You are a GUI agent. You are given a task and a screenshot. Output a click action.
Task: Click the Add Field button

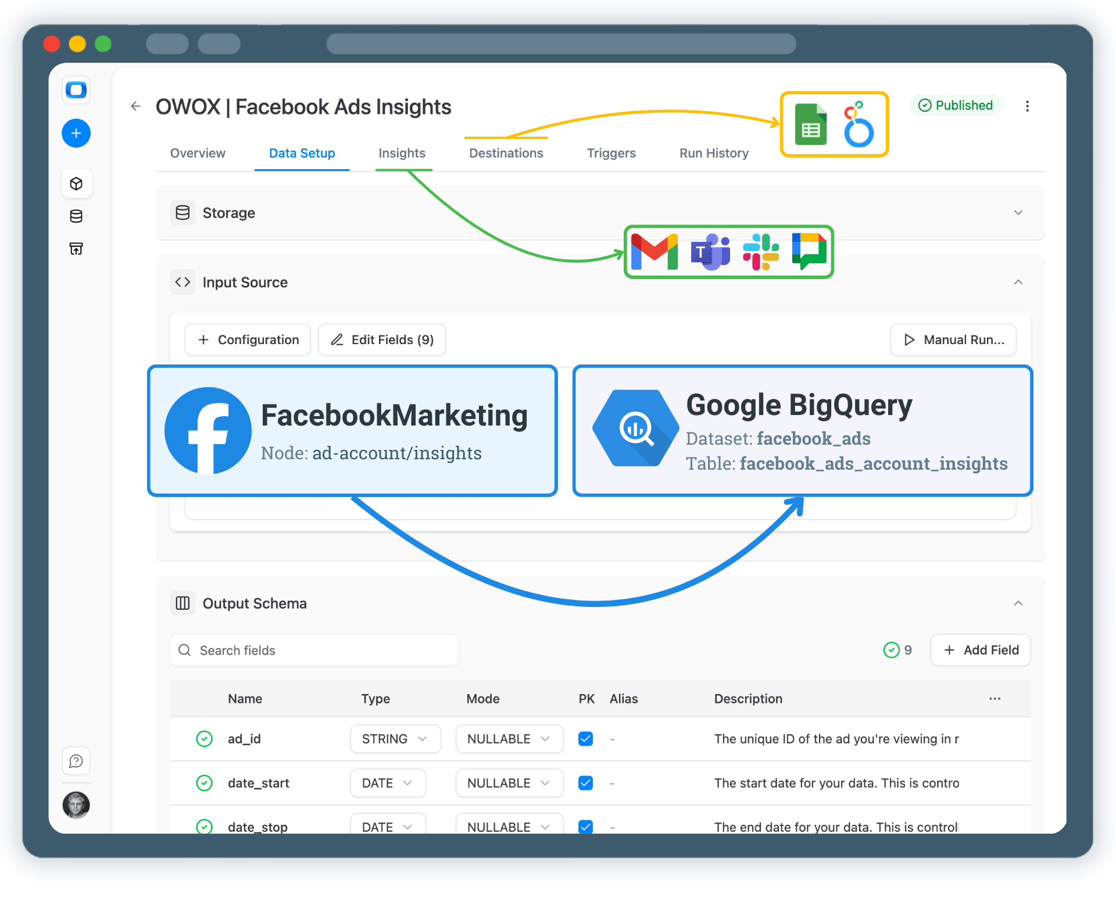pos(981,650)
